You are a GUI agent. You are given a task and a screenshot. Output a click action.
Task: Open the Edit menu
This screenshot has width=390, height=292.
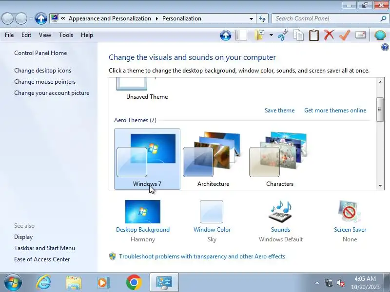(26, 35)
